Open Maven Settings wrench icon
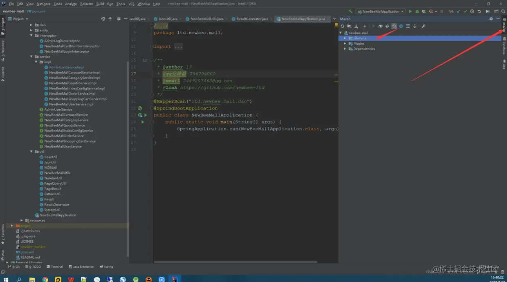 click(x=424, y=26)
